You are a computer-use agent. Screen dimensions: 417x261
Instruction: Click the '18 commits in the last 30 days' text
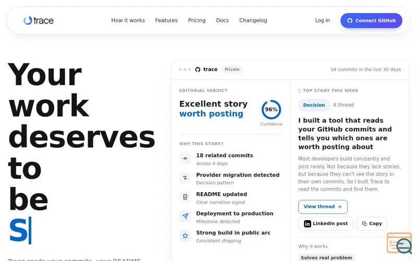[x=366, y=69]
